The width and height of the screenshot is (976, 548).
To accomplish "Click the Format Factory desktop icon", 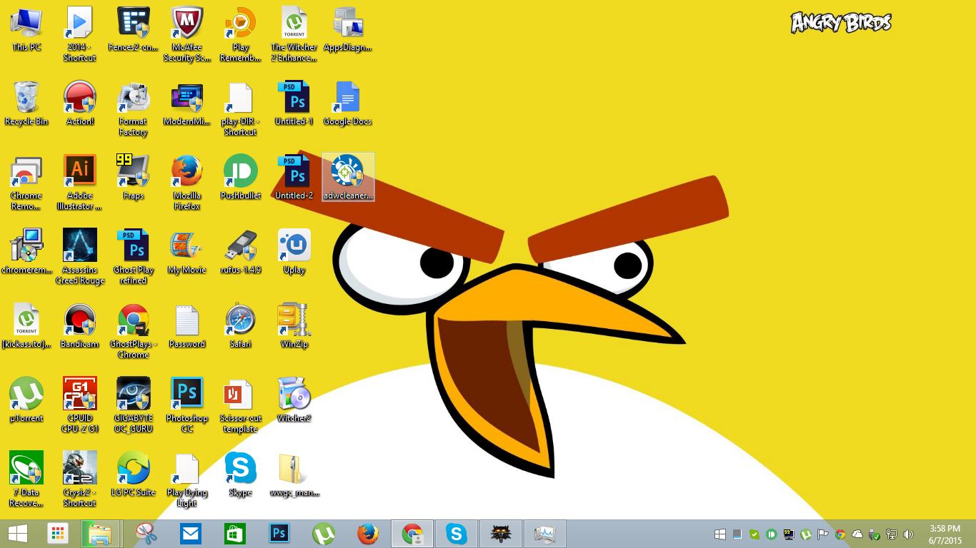I will [x=133, y=99].
